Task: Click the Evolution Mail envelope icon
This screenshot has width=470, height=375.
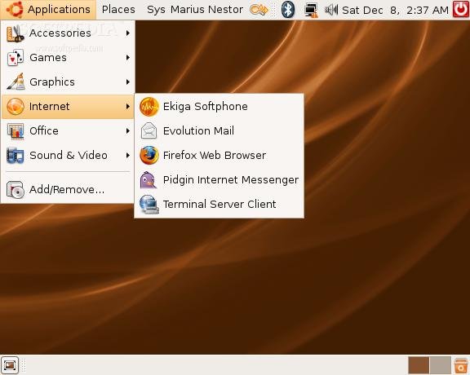Action: coord(149,131)
